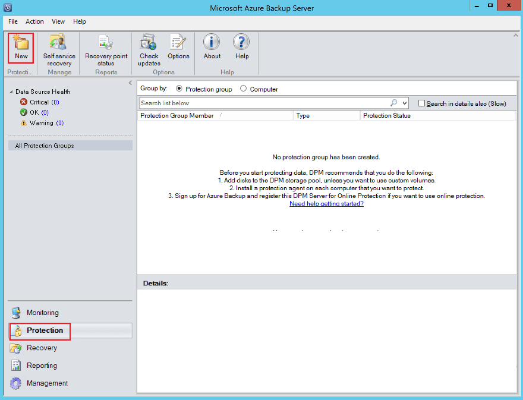Switch to the Monitoring workspace label
The height and width of the screenshot is (400, 523).
click(x=43, y=313)
